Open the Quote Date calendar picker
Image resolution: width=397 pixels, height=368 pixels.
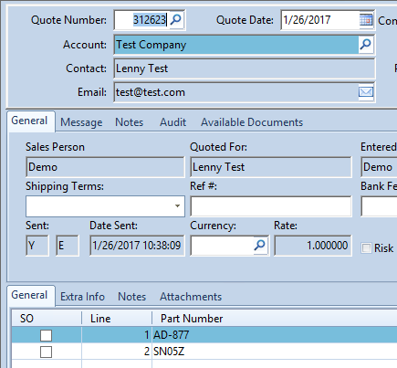coord(366,20)
